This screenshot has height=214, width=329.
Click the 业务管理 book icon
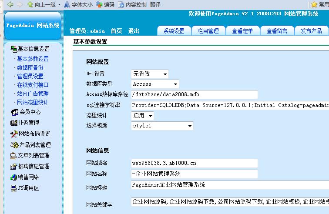point(14,123)
